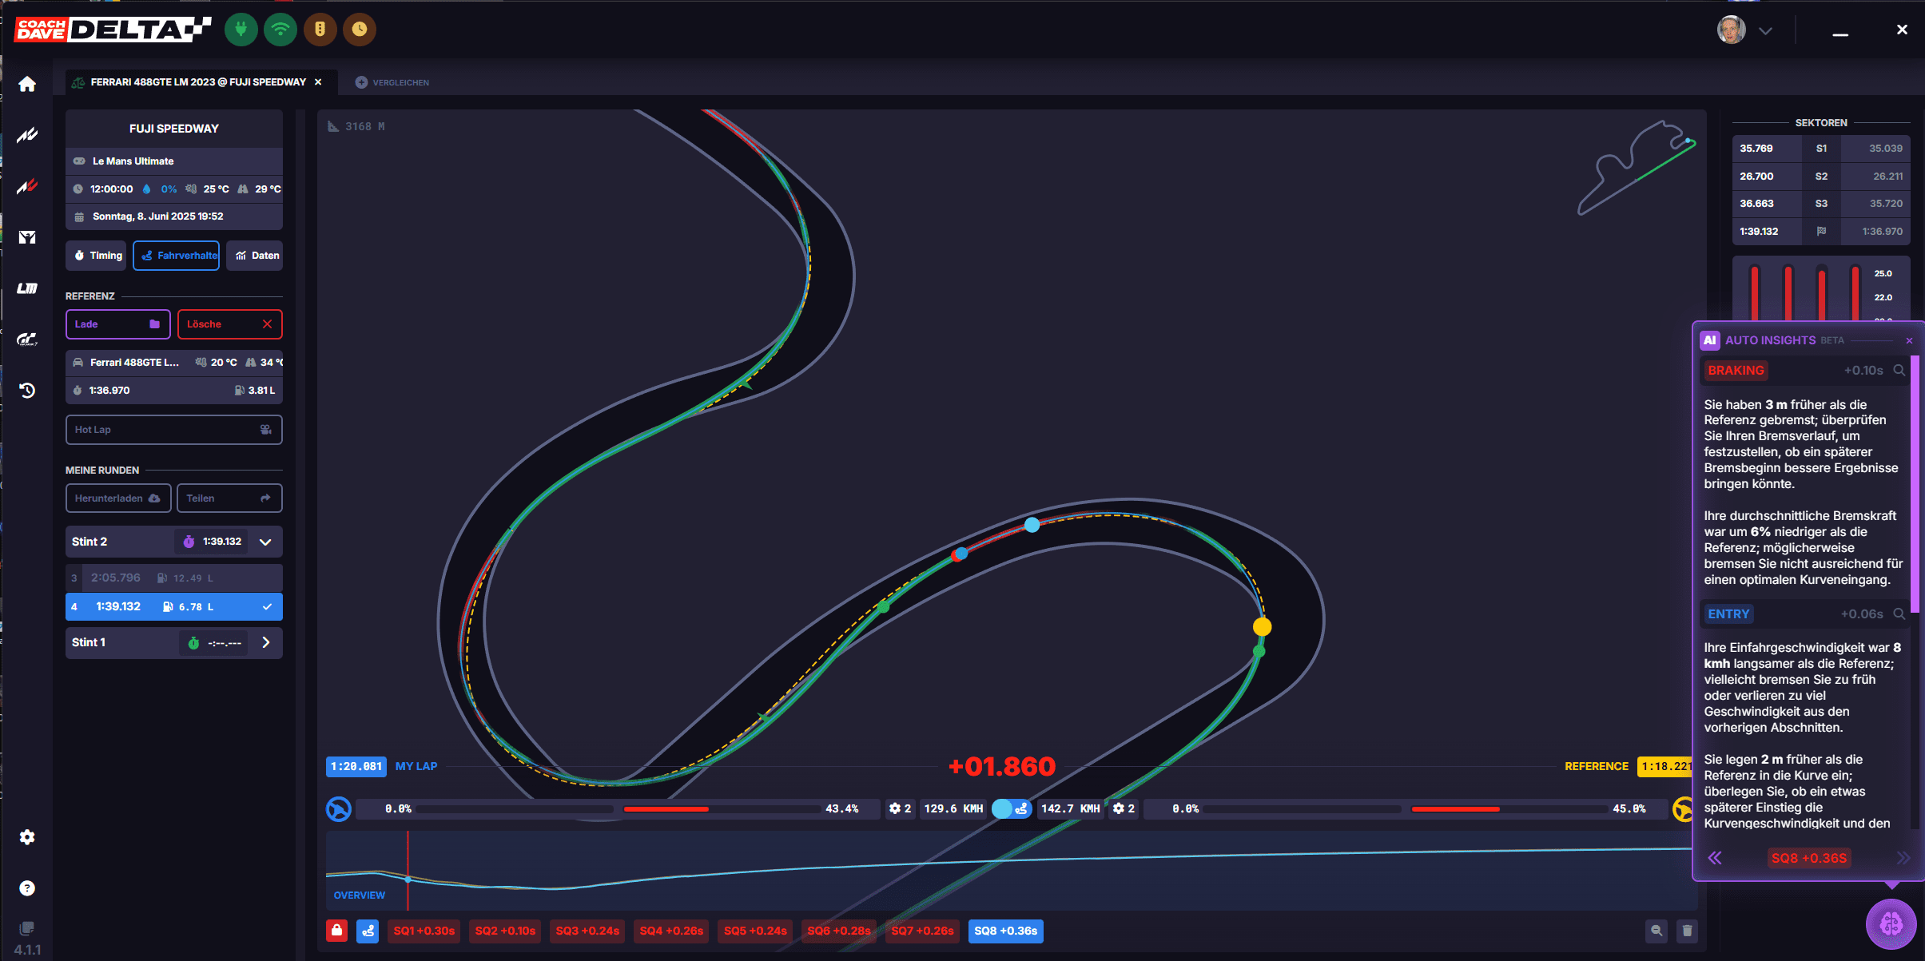Go to next insight with double right arrows
Viewport: 1925px width, 961px height.
click(x=1903, y=858)
